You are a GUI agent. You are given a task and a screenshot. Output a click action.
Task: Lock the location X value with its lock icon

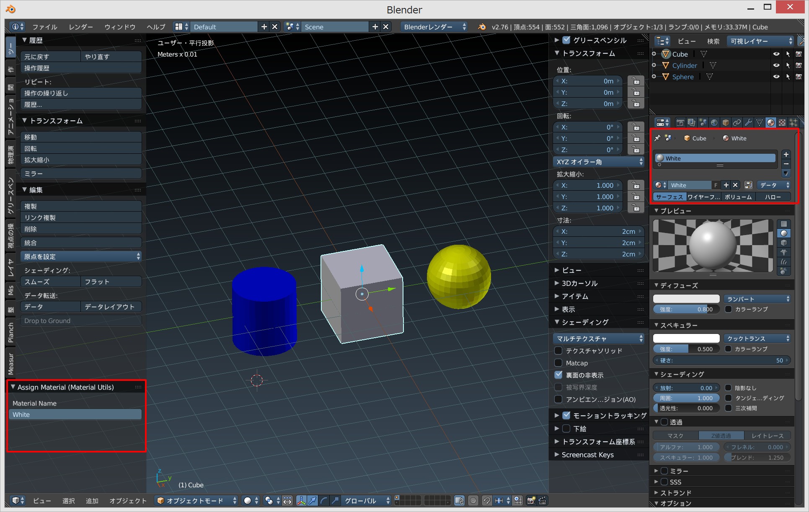pyautogui.click(x=636, y=81)
